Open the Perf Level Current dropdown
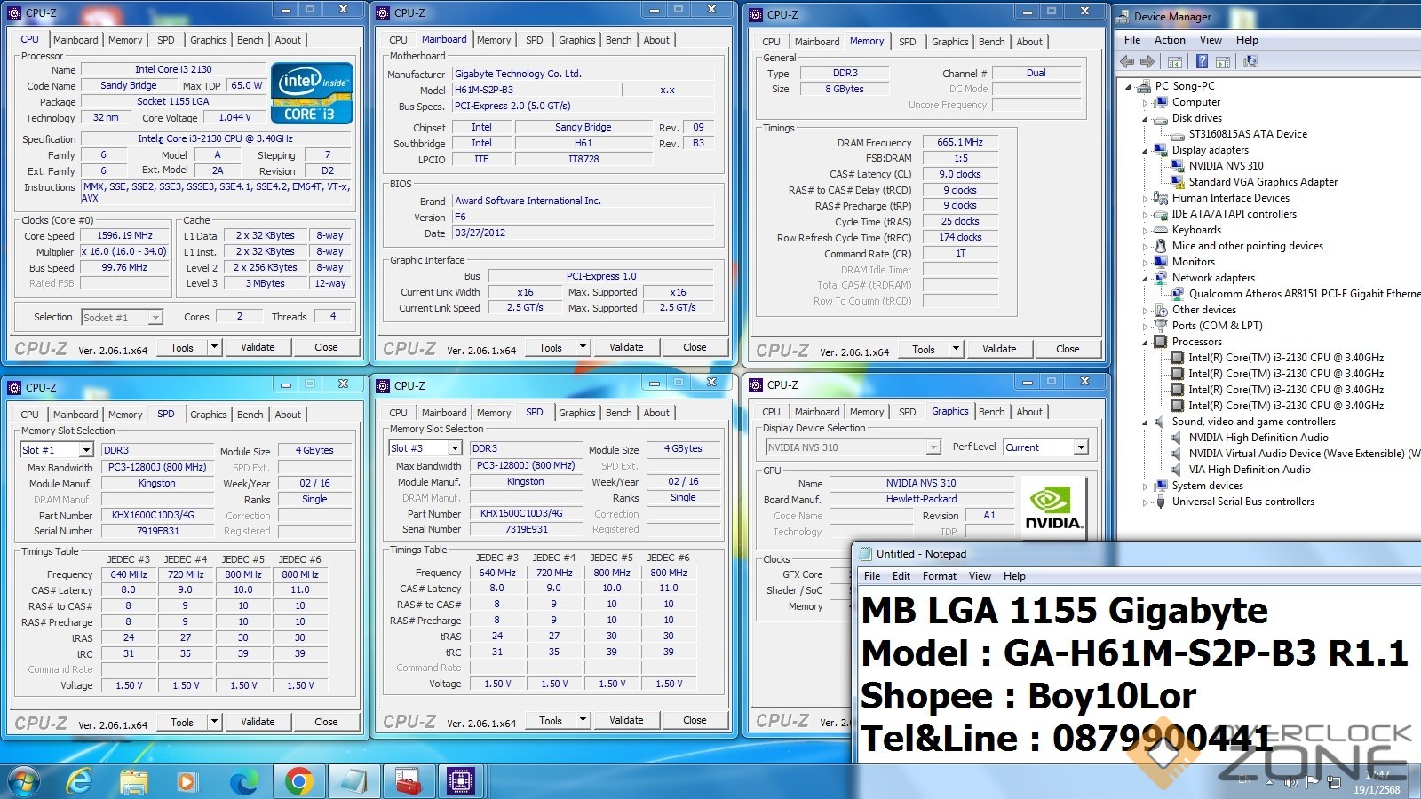 [x=1081, y=447]
